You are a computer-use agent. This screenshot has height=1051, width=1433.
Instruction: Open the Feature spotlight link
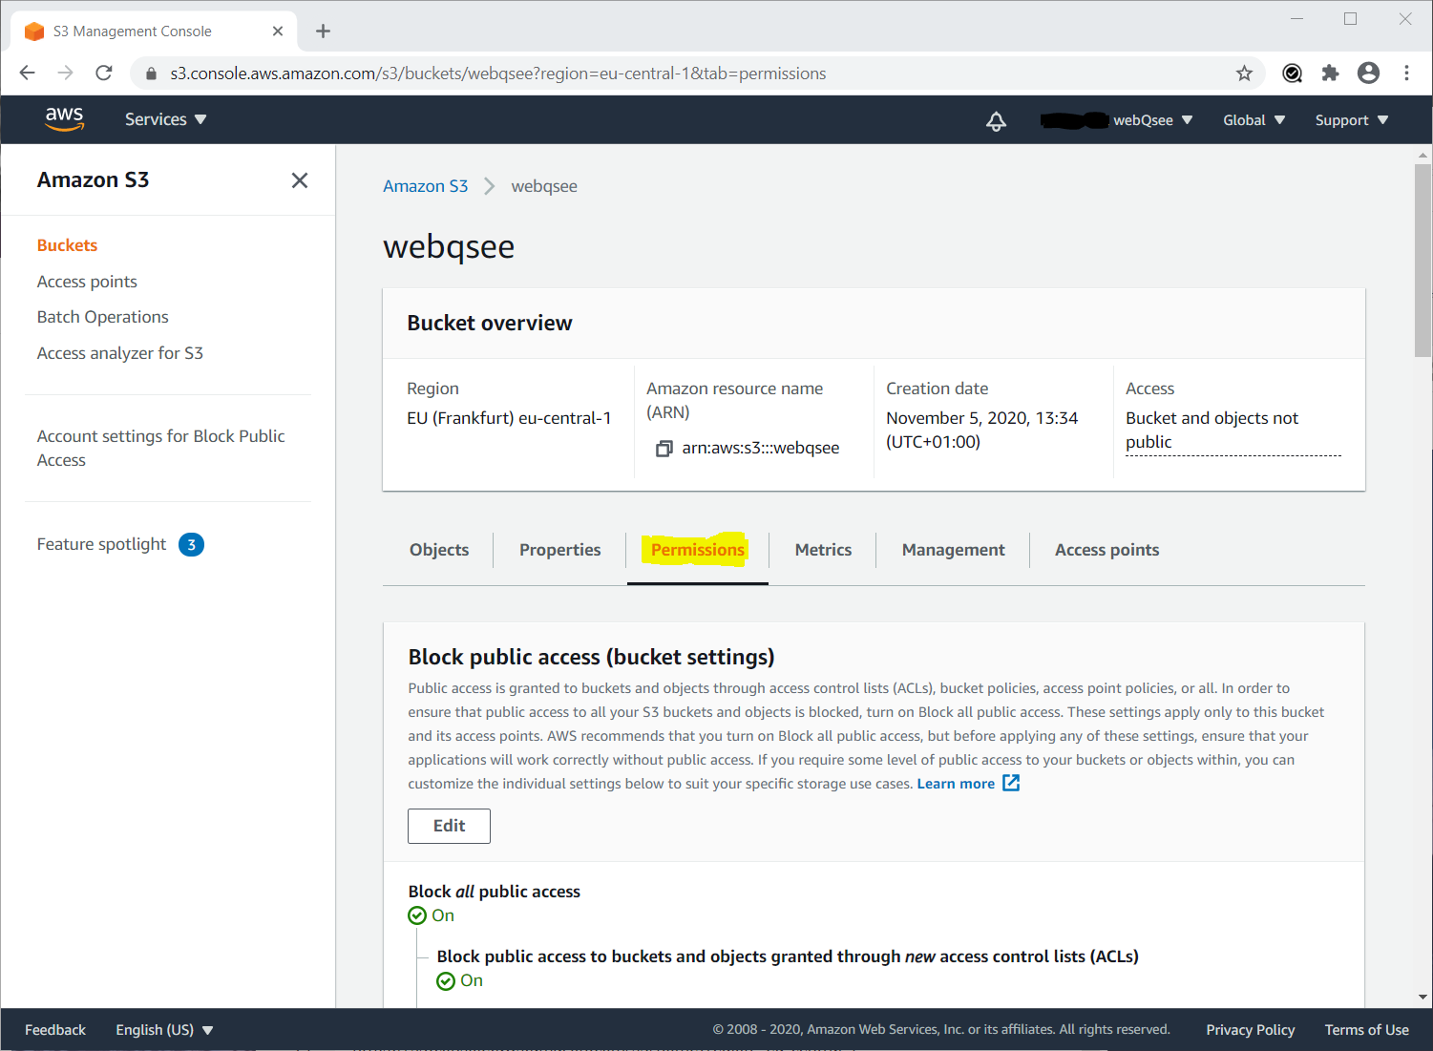101,544
